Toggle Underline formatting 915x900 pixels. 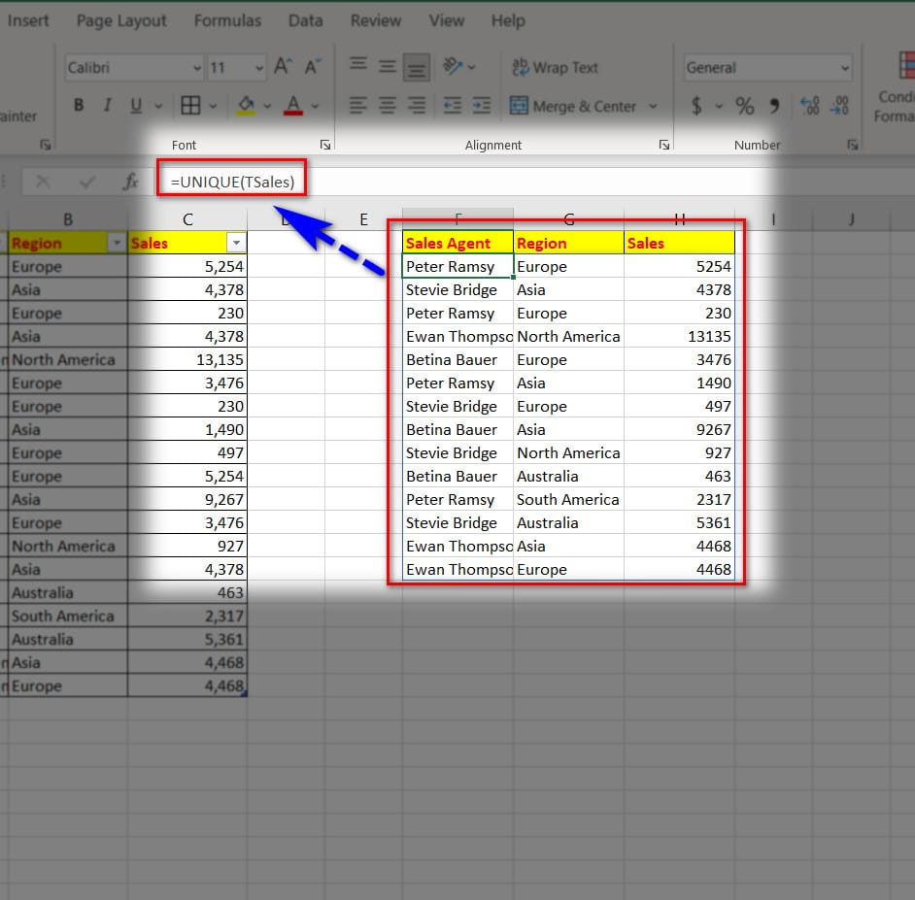click(x=134, y=106)
